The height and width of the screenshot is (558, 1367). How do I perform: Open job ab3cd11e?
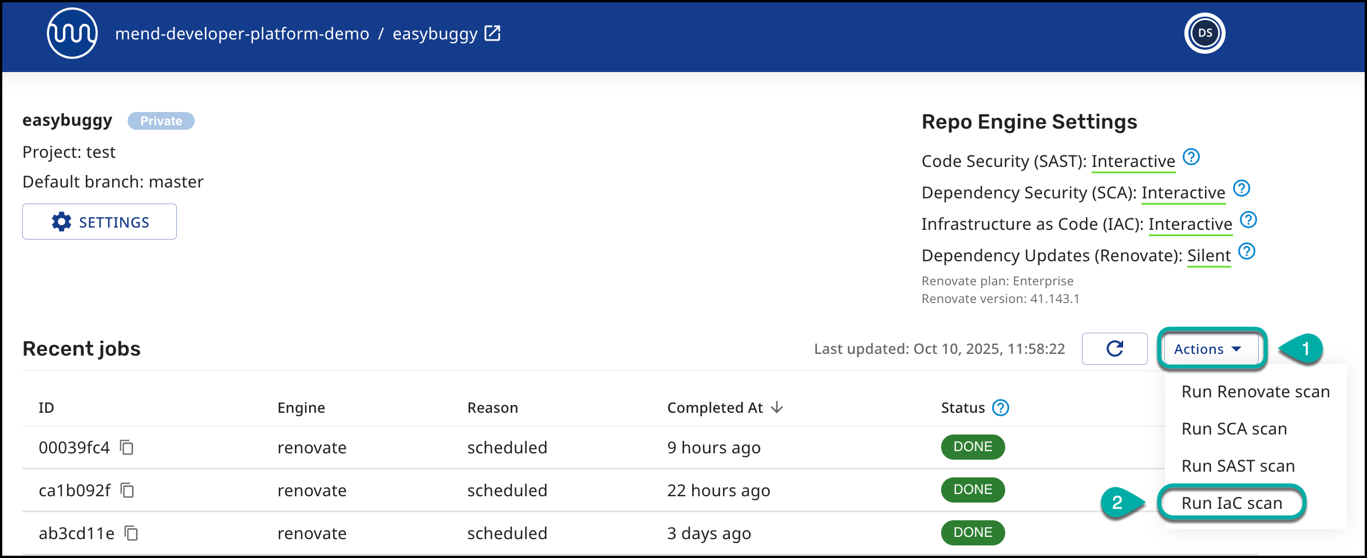click(76, 533)
